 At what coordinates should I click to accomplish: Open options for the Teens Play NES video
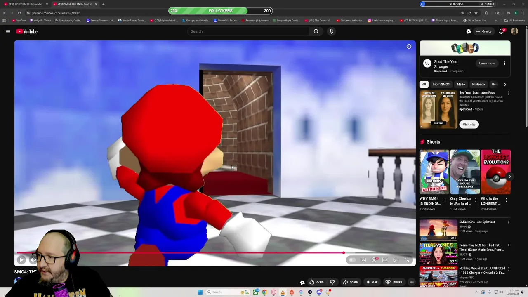pos(509,246)
